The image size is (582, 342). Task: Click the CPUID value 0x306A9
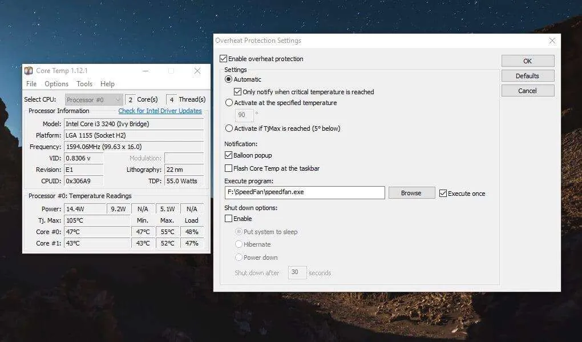click(84, 181)
